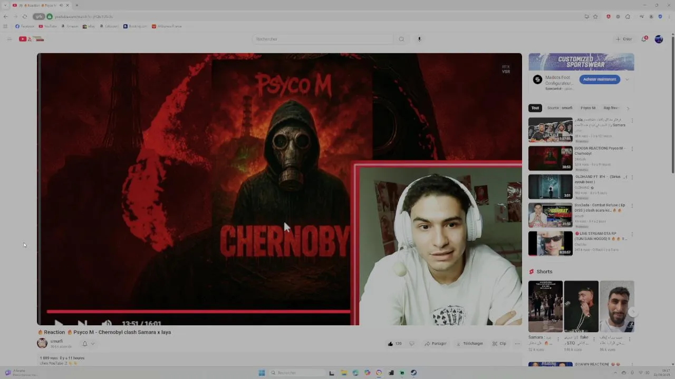Go back with browser back arrow
The height and width of the screenshot is (379, 675).
tap(6, 16)
